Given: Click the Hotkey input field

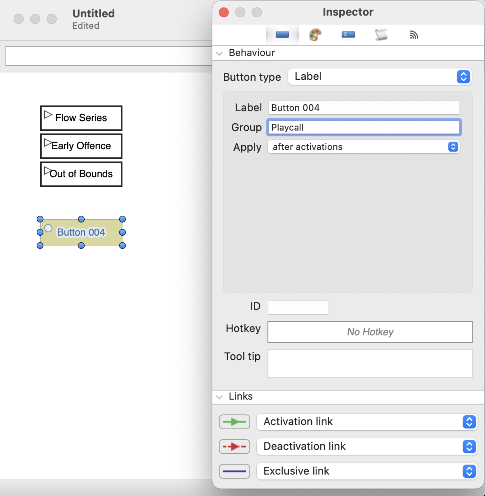Looking at the screenshot, I should click(370, 332).
